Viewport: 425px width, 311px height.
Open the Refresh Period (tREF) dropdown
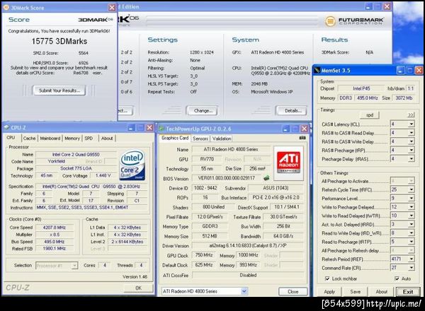(x=411, y=259)
